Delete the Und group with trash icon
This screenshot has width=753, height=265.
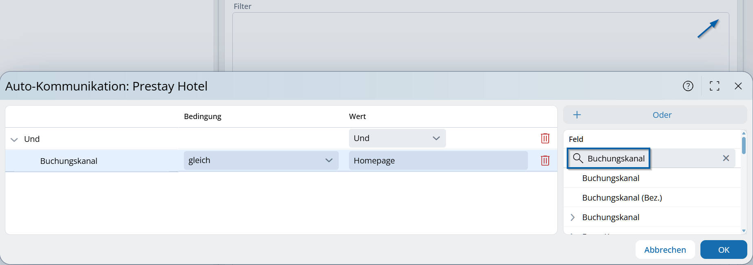pos(545,139)
